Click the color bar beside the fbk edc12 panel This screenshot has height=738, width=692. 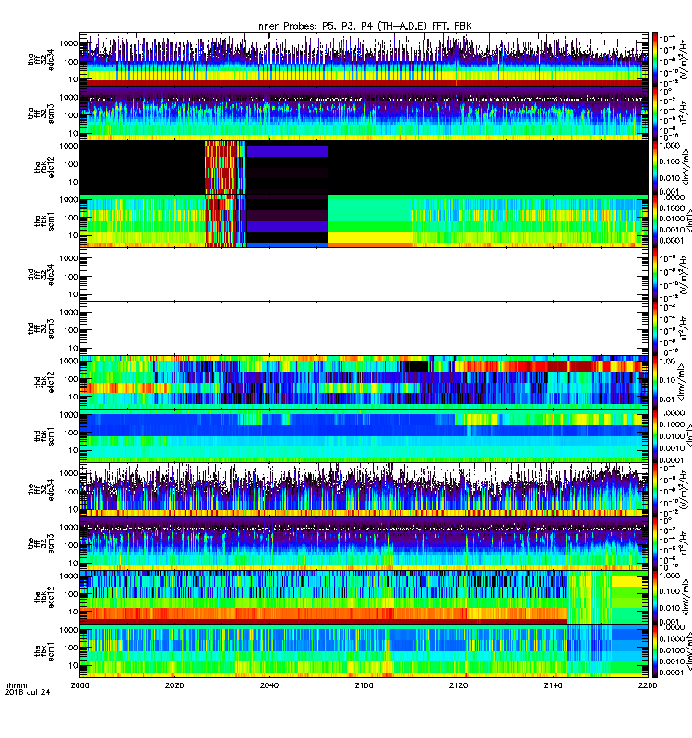[x=655, y=598]
